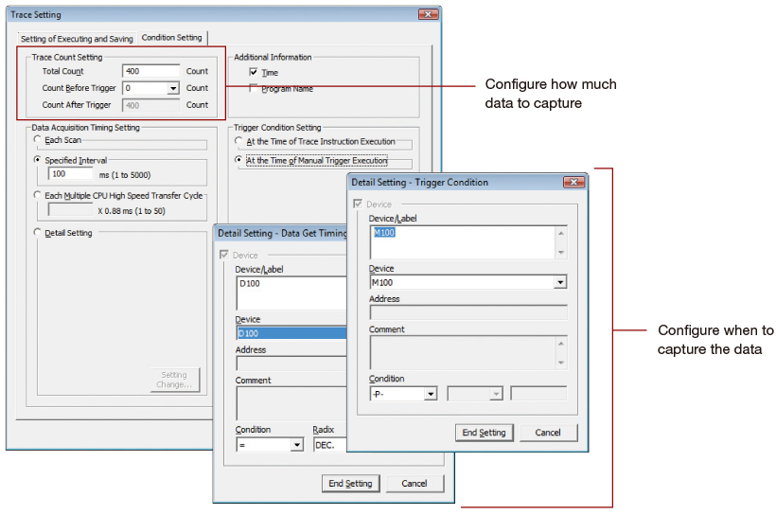
Task: Open Data Get Timing condition dropdown
Action: click(296, 445)
